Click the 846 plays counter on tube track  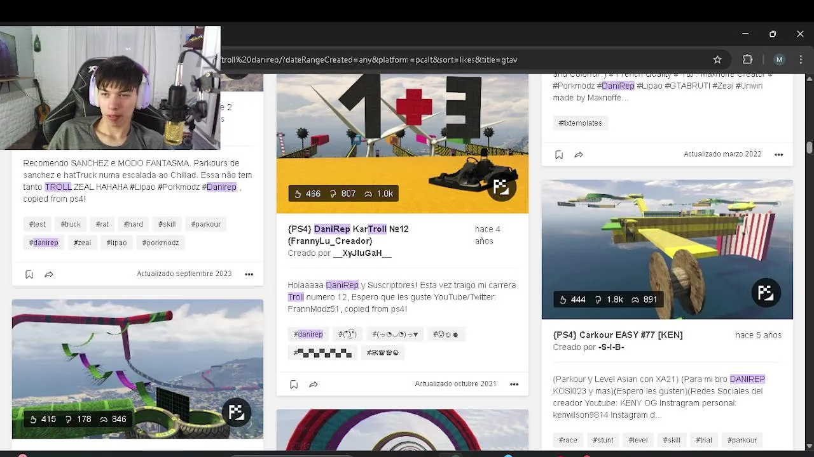112,419
